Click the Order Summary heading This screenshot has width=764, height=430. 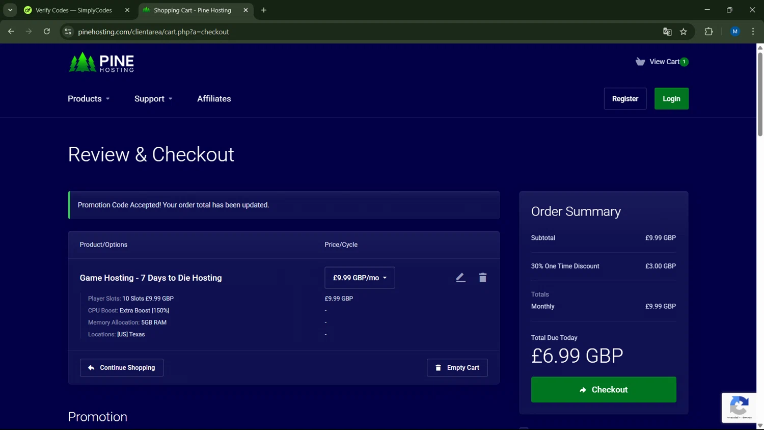576,211
